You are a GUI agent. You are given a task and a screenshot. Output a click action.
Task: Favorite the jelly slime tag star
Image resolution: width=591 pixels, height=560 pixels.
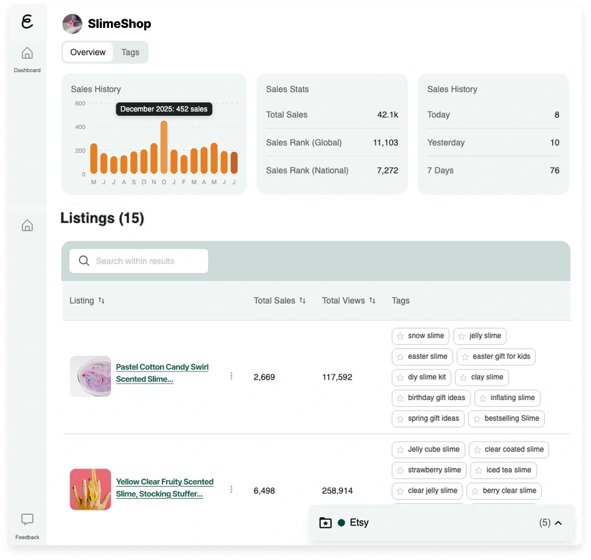[x=462, y=336]
